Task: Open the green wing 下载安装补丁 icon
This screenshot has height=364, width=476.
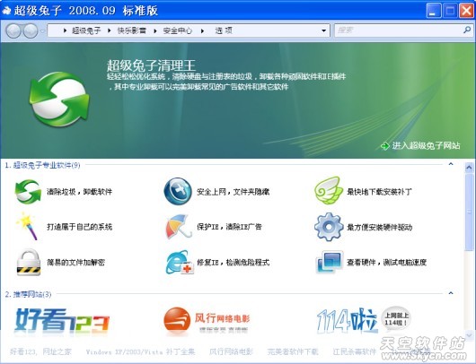Action: point(328,191)
